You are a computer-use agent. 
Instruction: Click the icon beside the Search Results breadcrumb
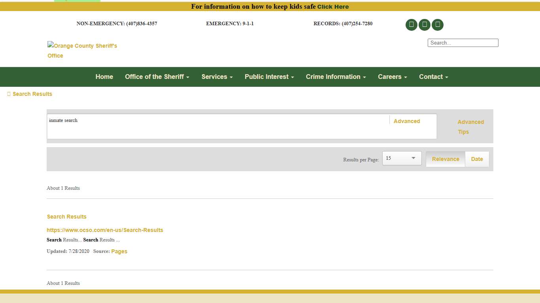9,94
